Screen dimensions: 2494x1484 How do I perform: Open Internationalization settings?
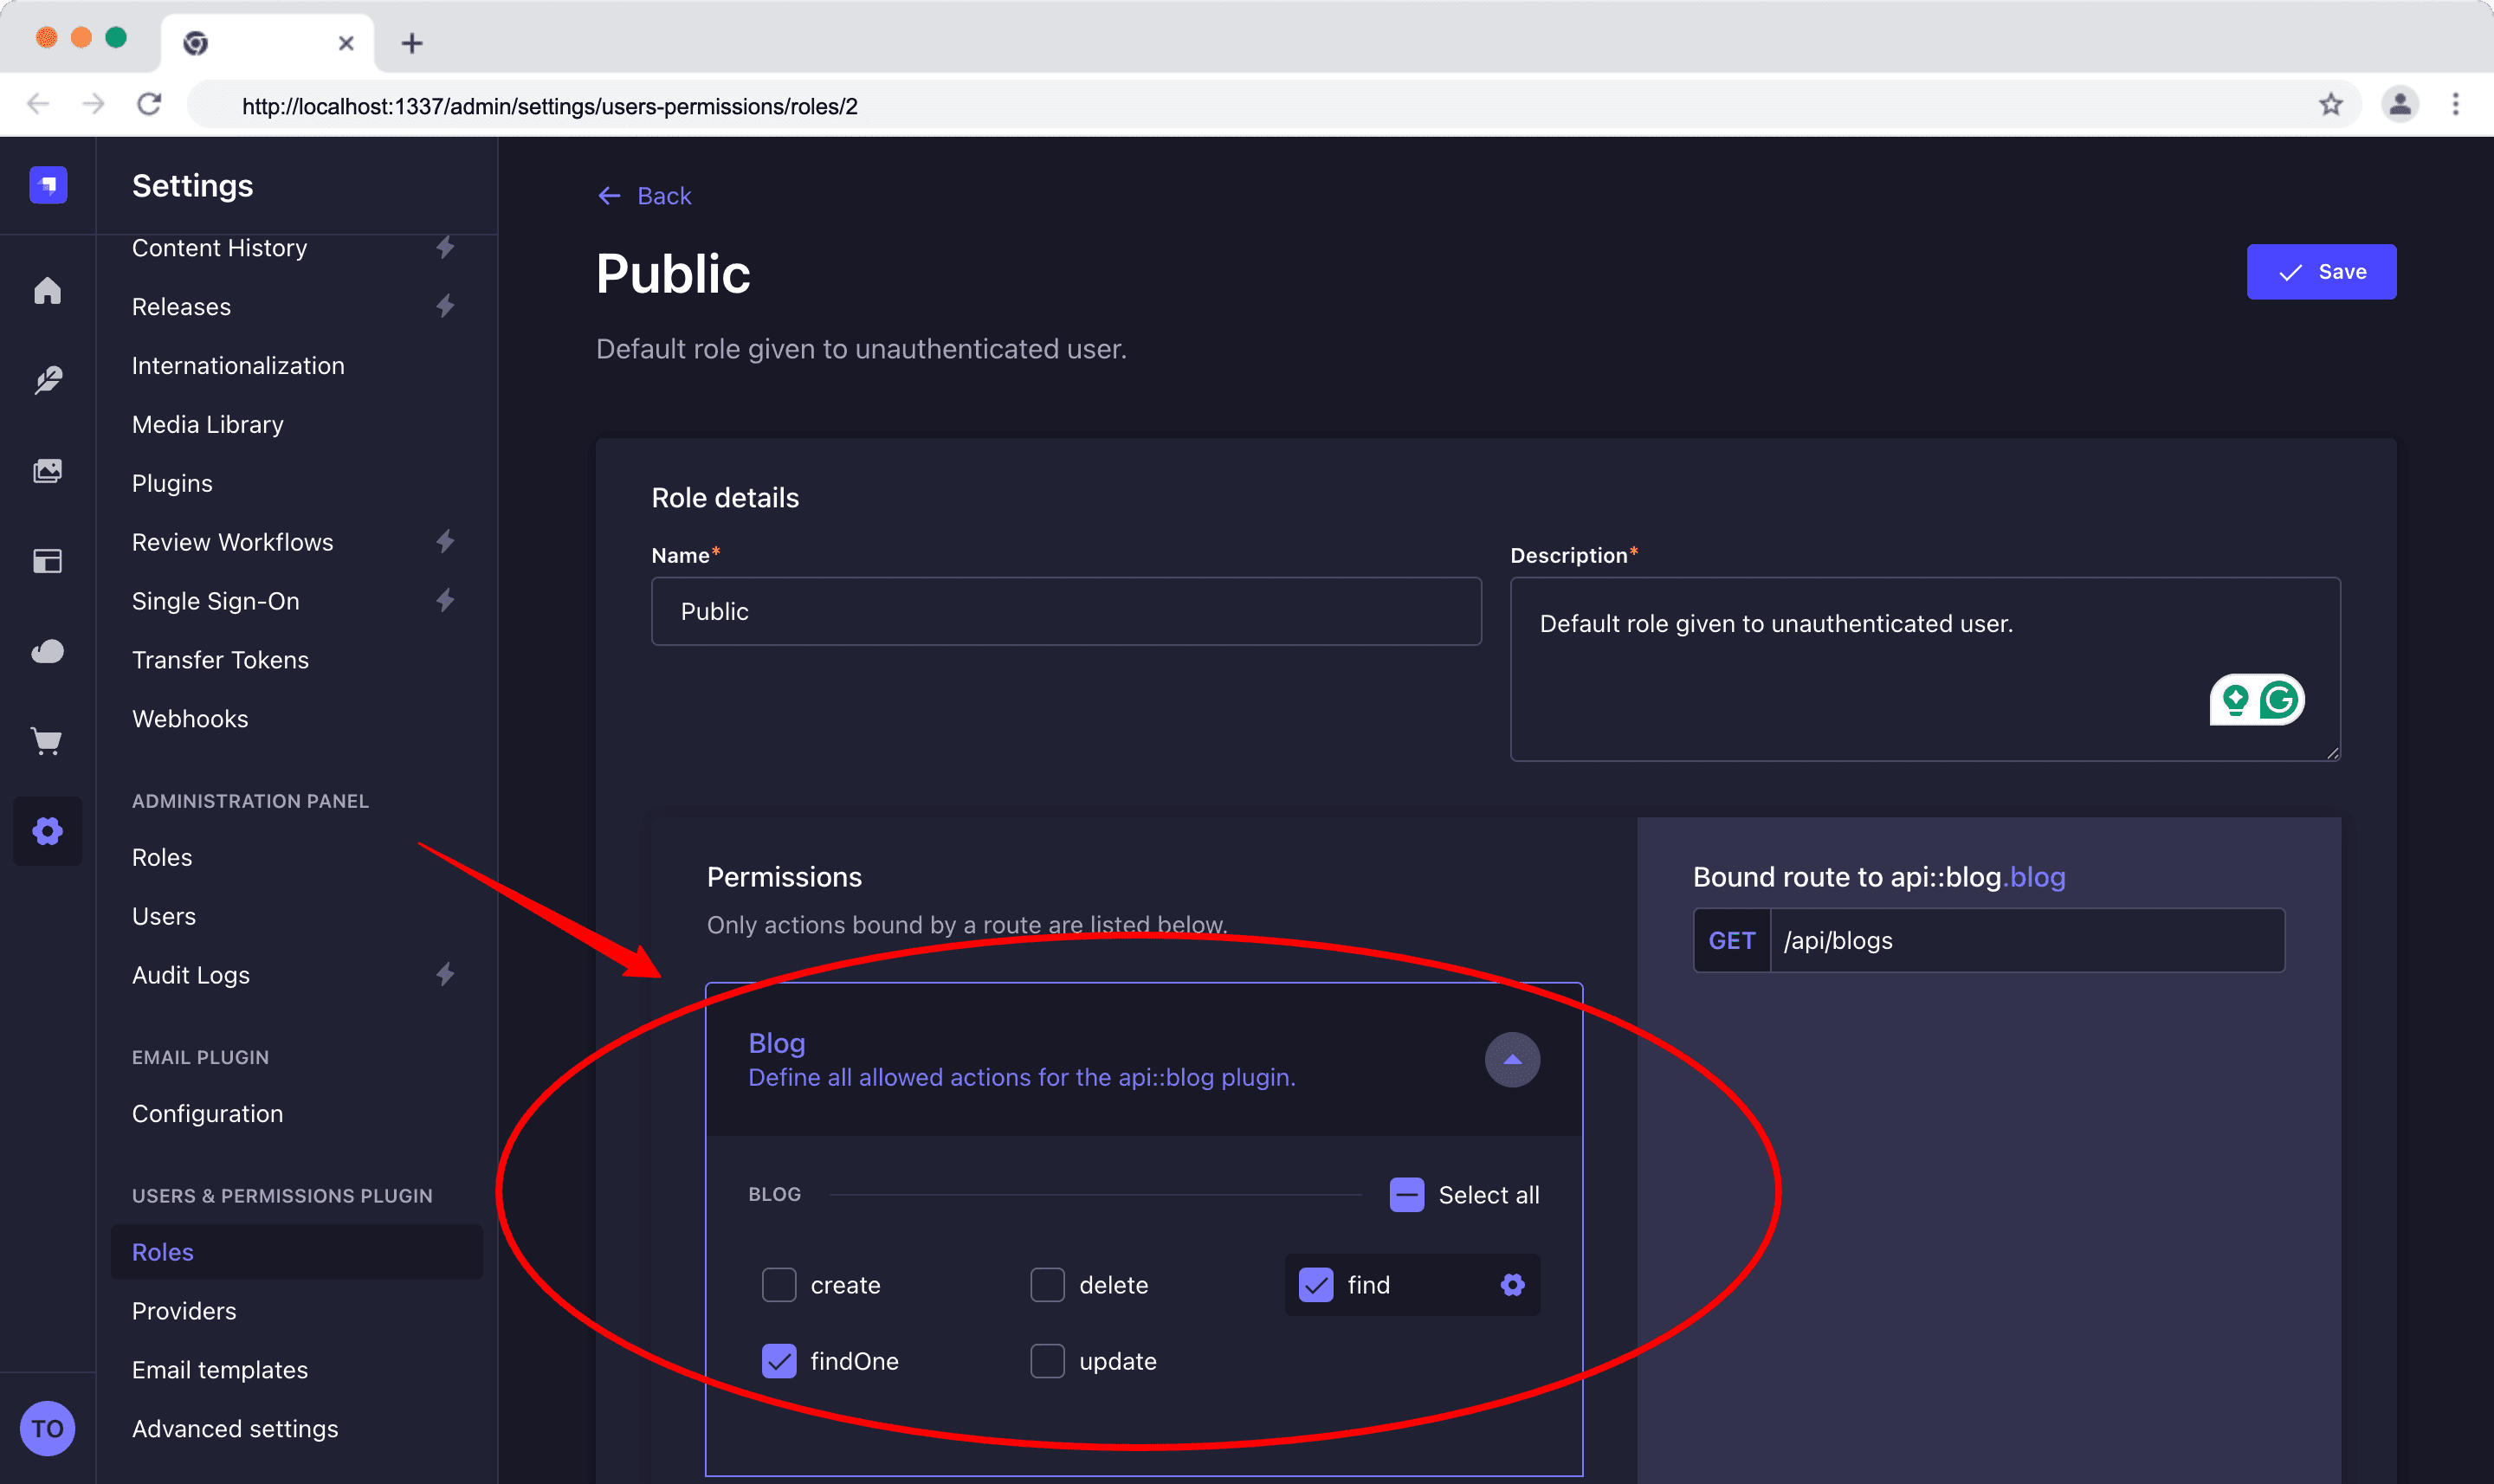(x=238, y=366)
